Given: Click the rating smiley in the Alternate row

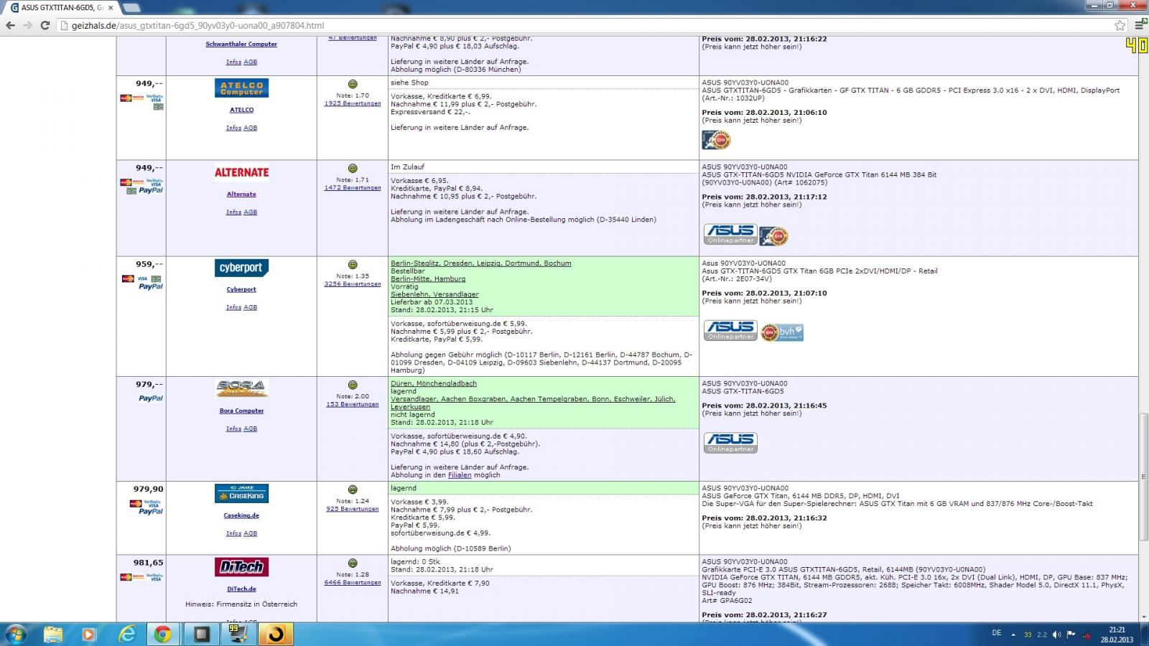Looking at the screenshot, I should pos(353,169).
